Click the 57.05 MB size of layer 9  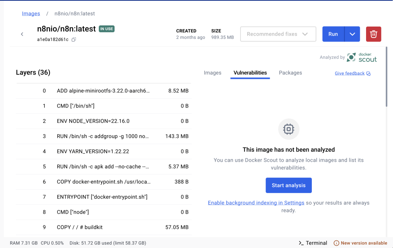pyautogui.click(x=177, y=227)
